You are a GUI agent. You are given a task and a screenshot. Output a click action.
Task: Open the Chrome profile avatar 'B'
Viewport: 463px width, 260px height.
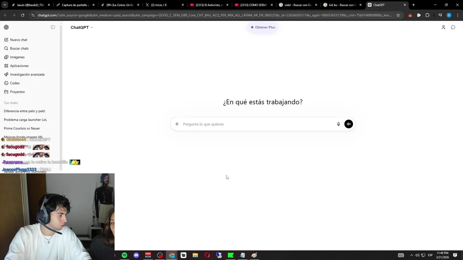[x=449, y=15]
